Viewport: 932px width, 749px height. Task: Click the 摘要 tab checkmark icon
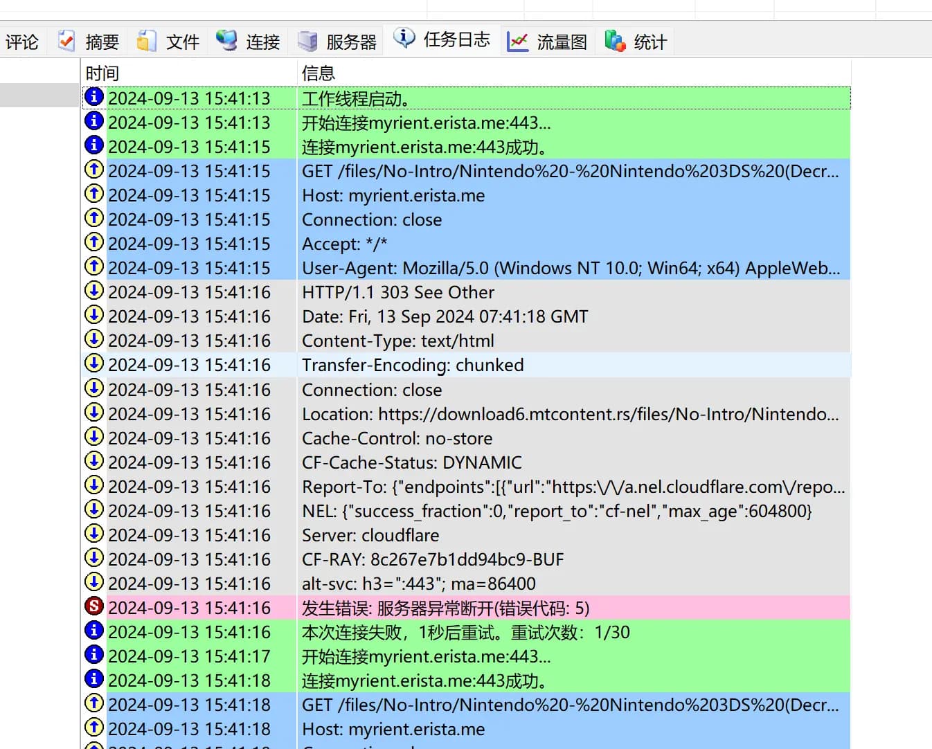(66, 41)
